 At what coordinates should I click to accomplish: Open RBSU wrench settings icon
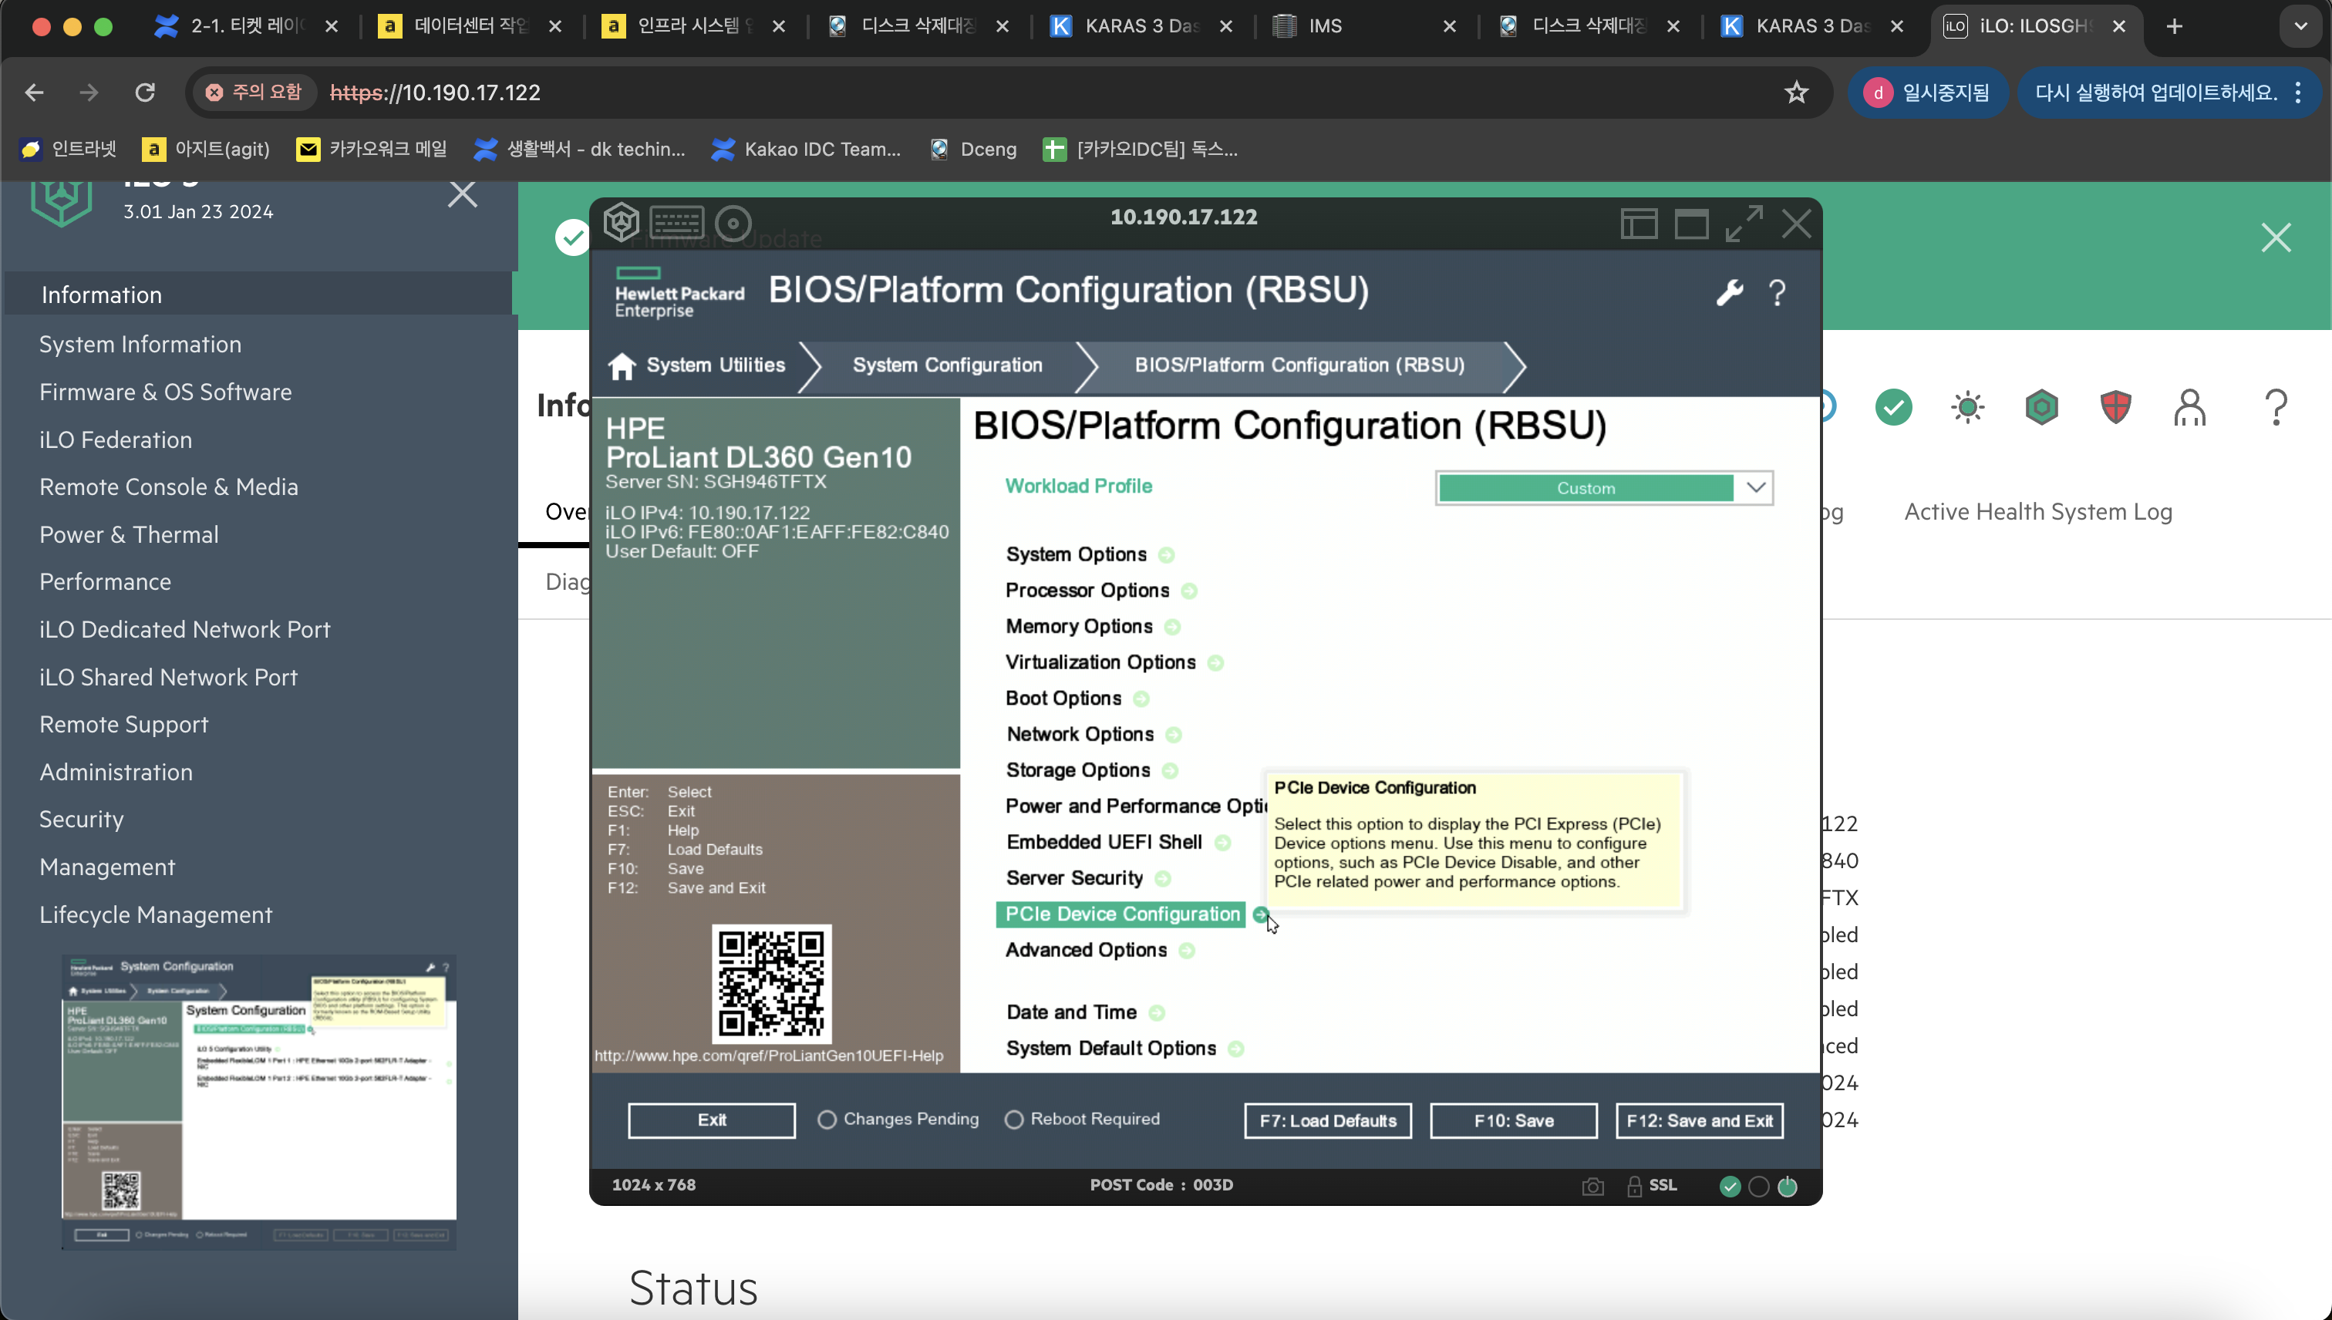point(1729,293)
